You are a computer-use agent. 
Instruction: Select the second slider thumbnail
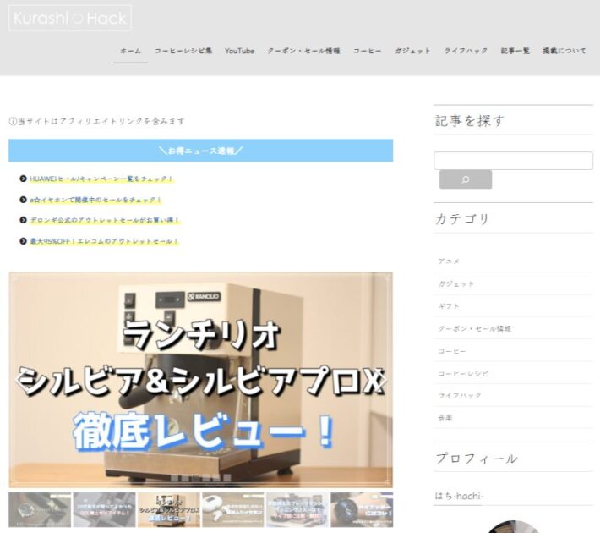pos(104,509)
